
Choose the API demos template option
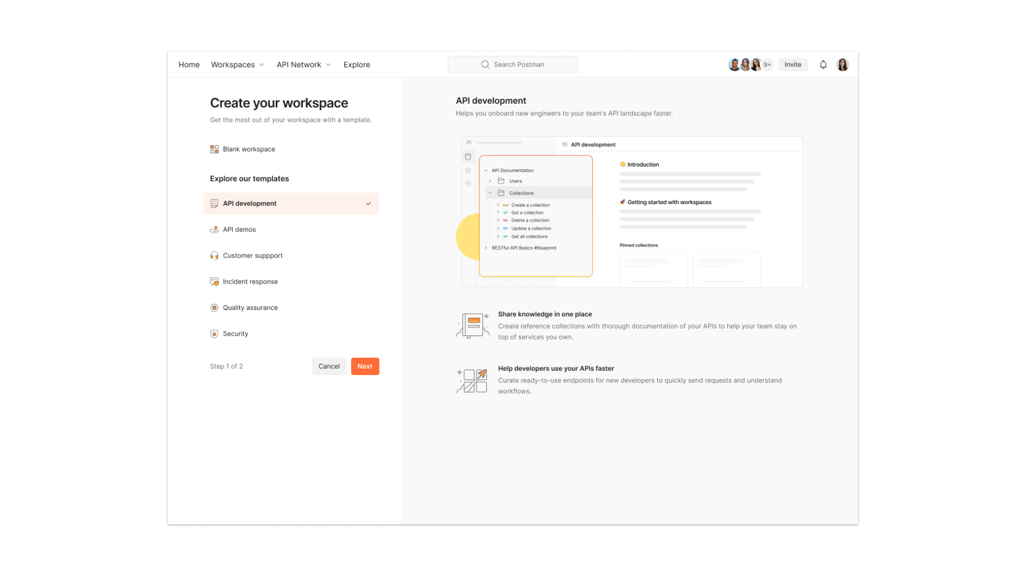click(239, 229)
